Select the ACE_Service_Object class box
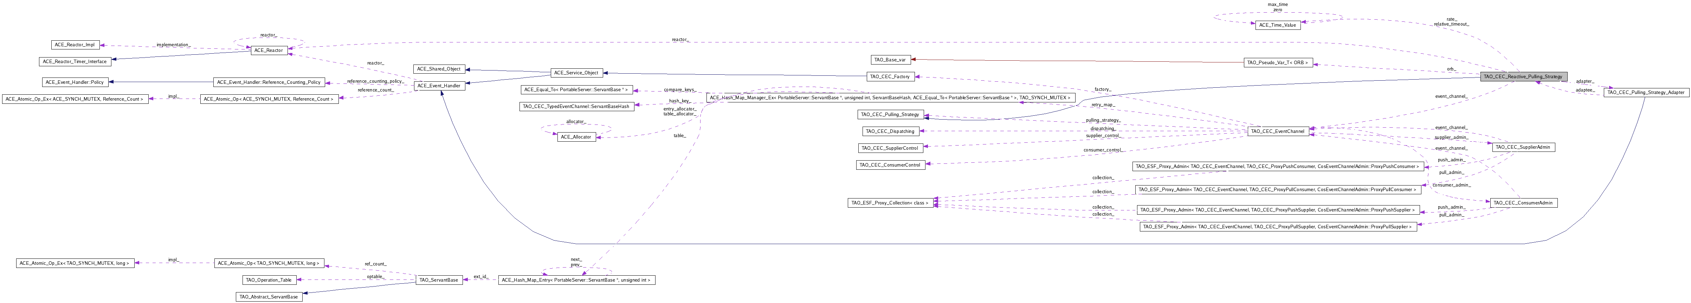 576,73
